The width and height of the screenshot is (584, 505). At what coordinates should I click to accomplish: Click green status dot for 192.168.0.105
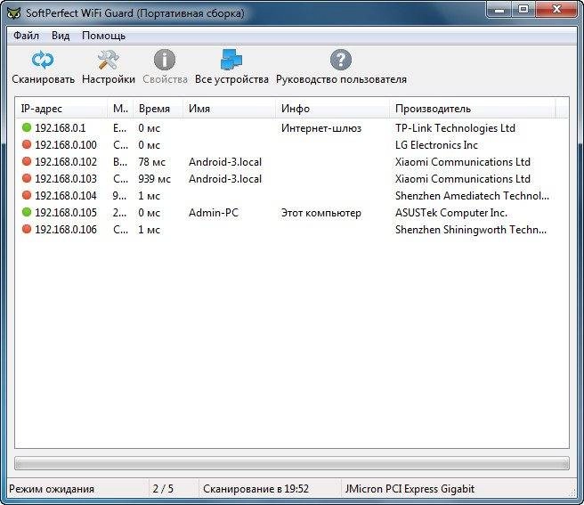(27, 212)
